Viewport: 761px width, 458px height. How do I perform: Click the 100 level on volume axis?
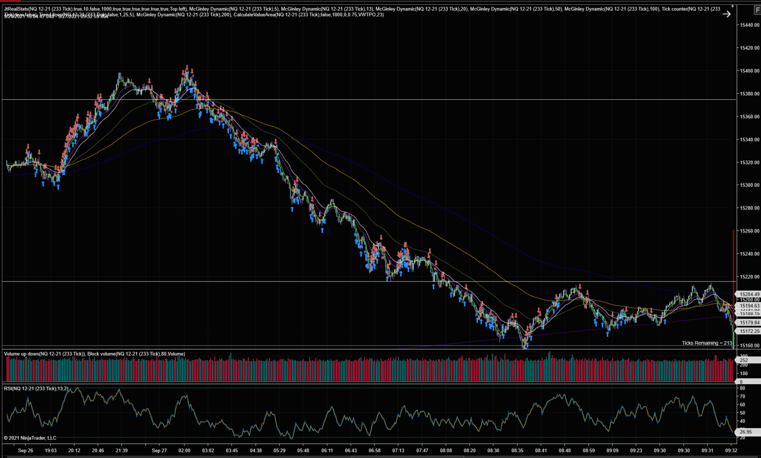(744, 373)
